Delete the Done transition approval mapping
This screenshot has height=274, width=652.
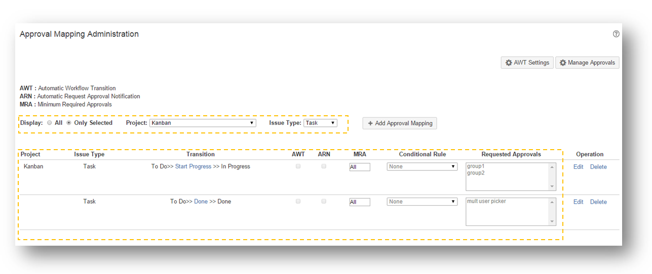click(x=598, y=202)
